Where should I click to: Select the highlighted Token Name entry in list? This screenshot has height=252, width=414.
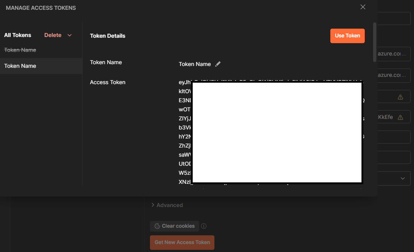pos(20,66)
